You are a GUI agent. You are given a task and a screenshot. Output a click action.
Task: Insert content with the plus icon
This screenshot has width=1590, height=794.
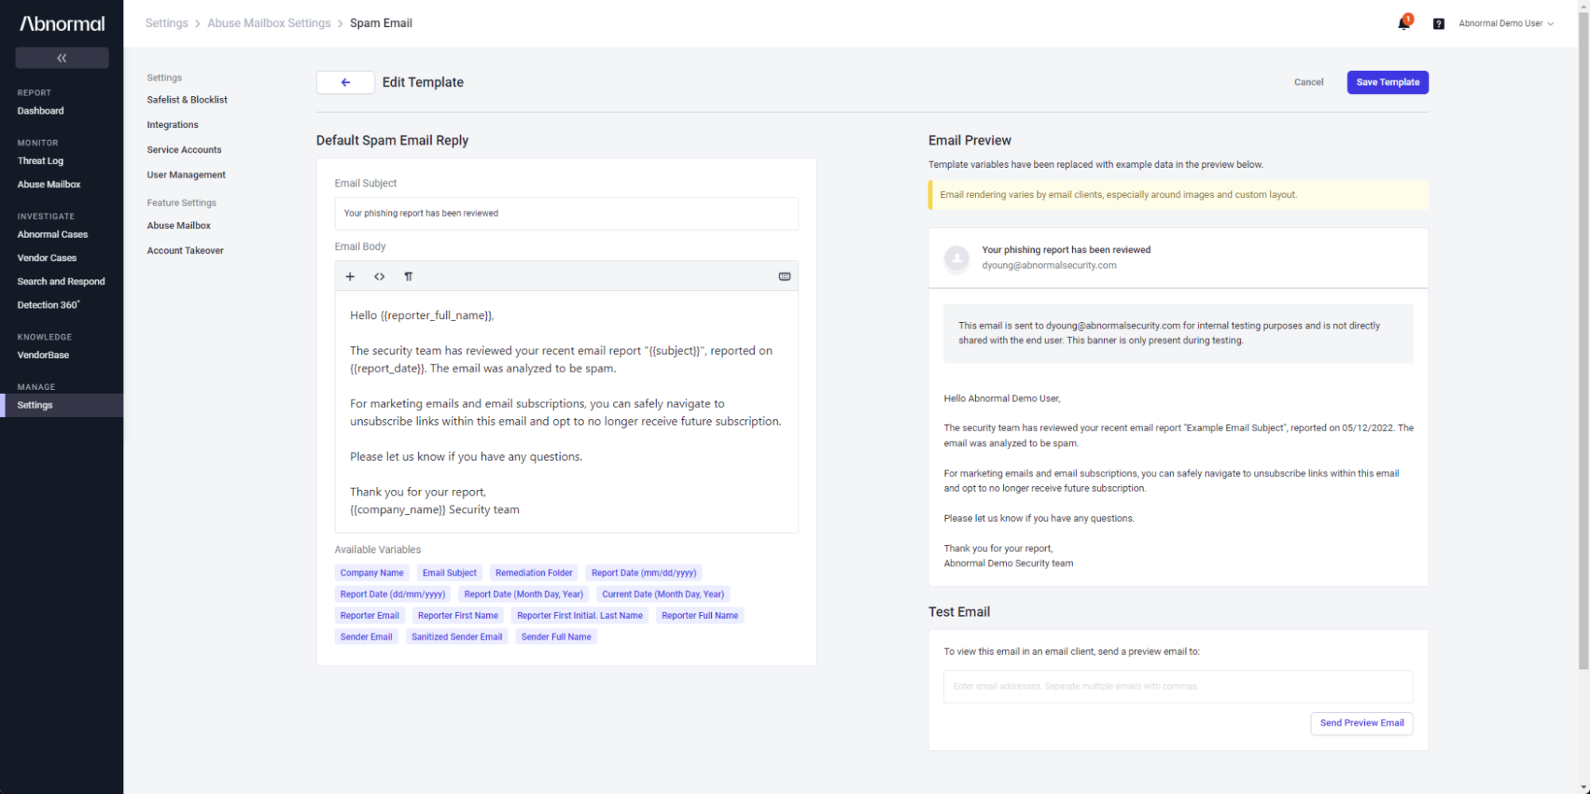350,277
